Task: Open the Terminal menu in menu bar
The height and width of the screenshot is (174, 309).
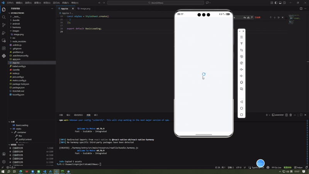Action: (x=65, y=3)
